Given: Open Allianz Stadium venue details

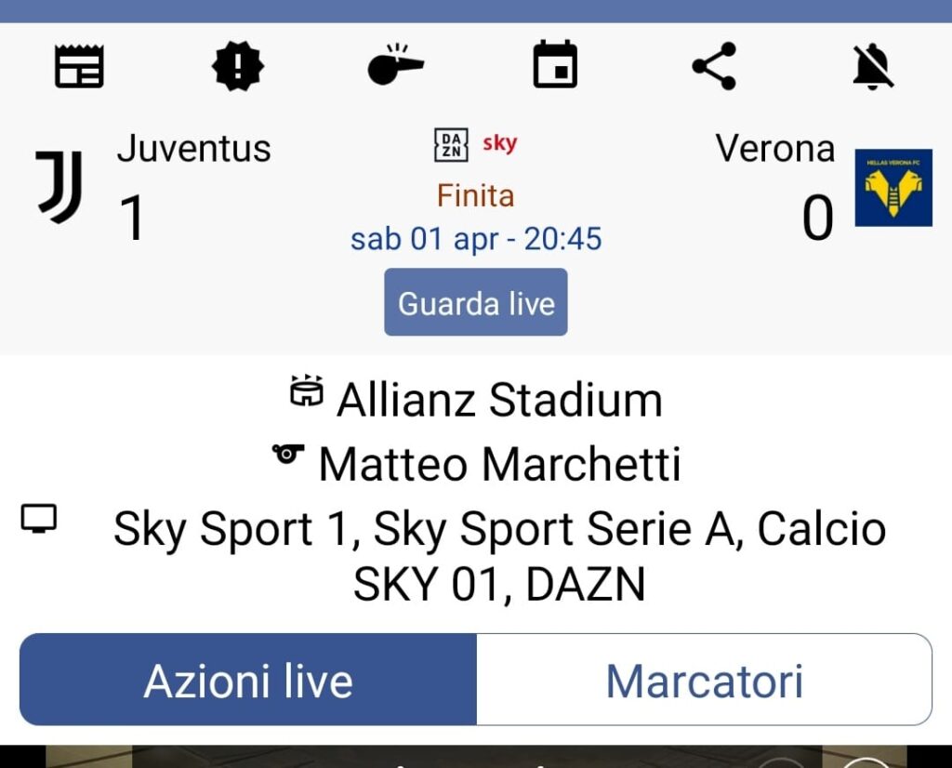Looking at the screenshot, I should point(499,401).
